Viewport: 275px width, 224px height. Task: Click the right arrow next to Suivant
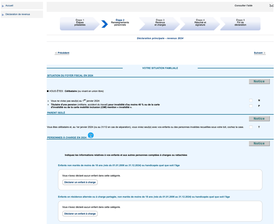click(x=265, y=53)
